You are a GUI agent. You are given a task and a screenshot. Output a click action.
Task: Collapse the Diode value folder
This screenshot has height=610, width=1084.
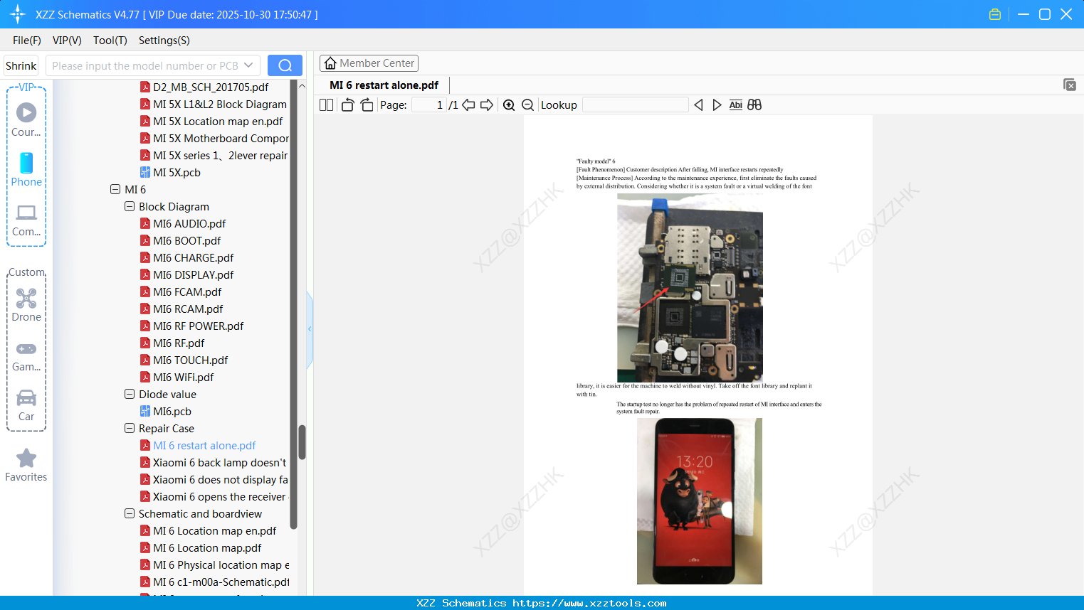tap(130, 394)
